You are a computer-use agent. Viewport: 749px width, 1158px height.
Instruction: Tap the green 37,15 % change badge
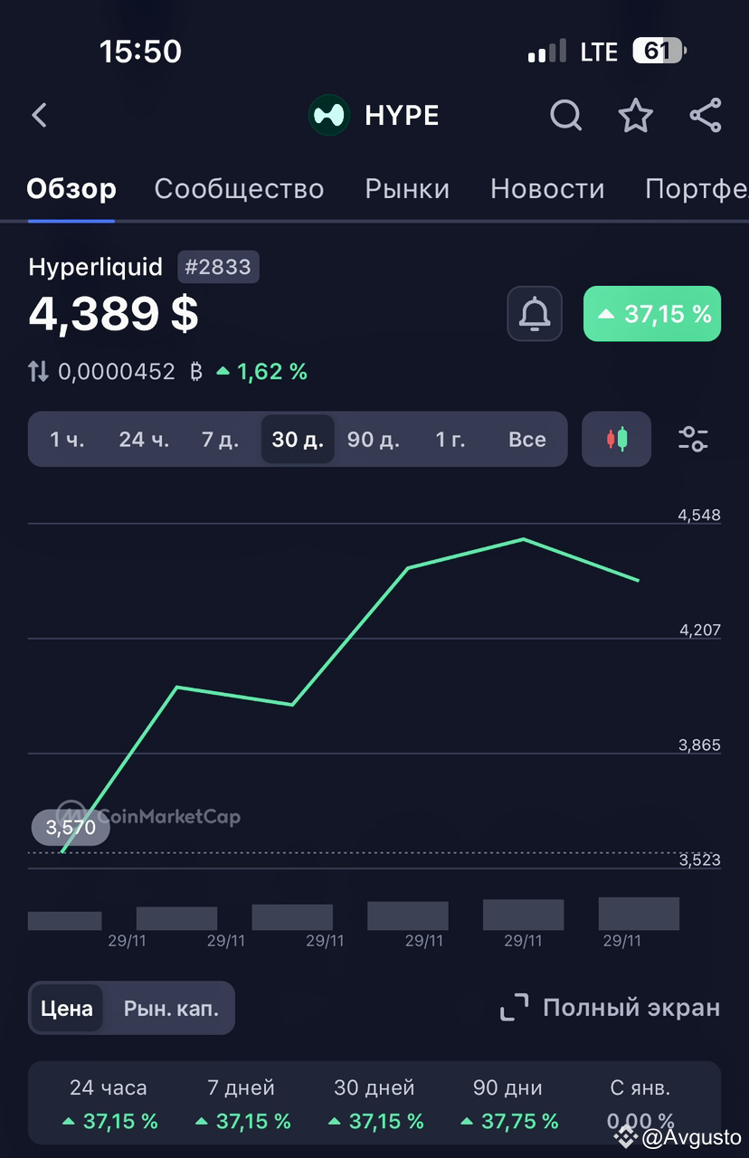(651, 313)
